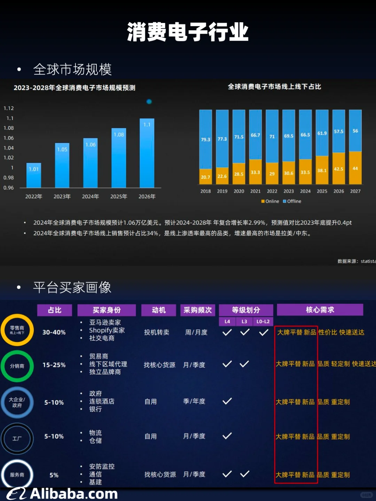Switch to the L3 level tab
Image resolution: width=376 pixels, height=501 pixels.
(244, 321)
